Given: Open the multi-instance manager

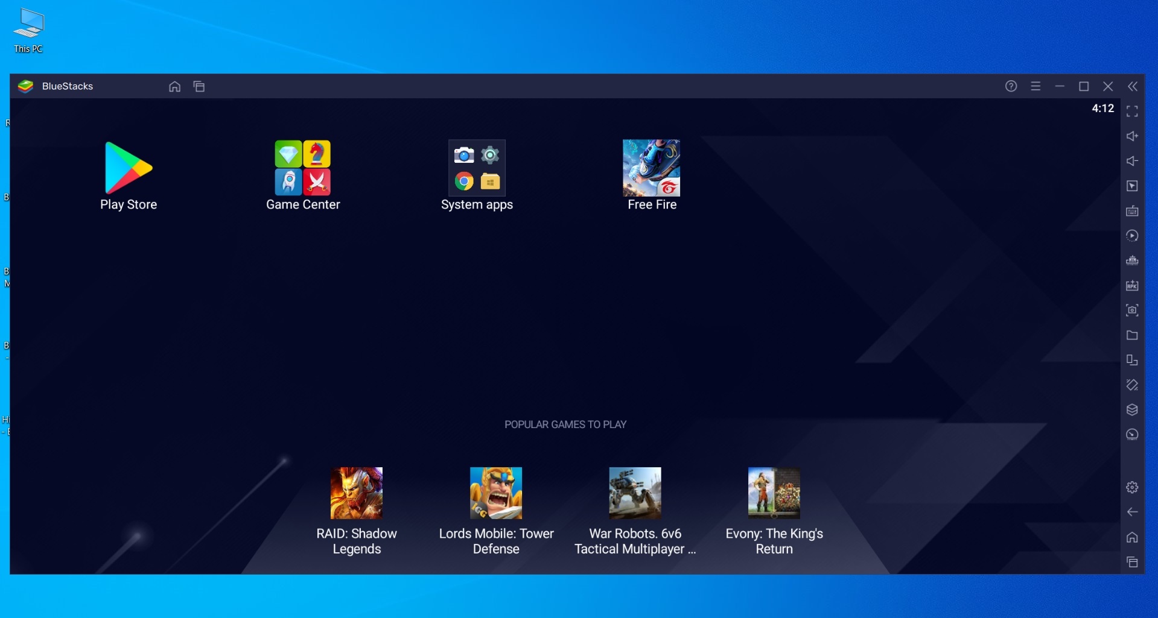Looking at the screenshot, I should coord(1132,360).
